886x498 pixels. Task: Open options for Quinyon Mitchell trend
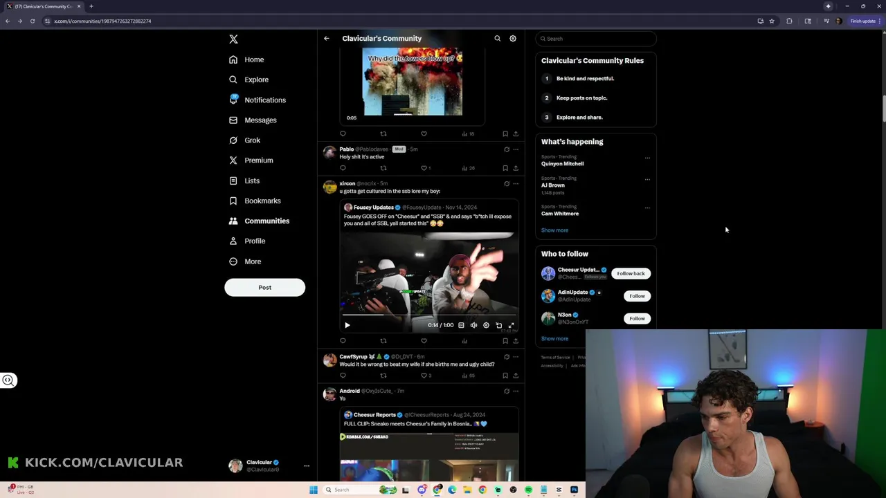pyautogui.click(x=647, y=158)
